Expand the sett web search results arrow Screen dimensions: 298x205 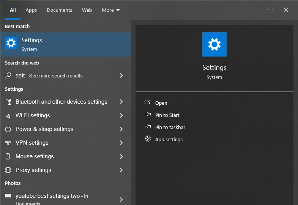121,76
